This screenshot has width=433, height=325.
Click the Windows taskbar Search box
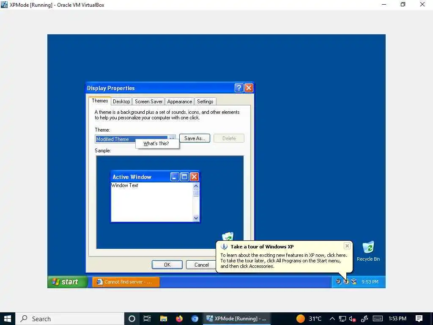(70, 319)
